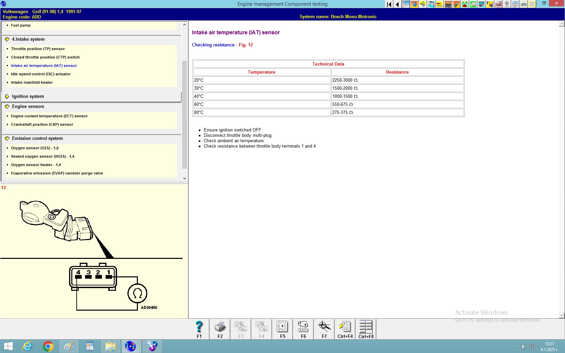The width and height of the screenshot is (565, 353).
Task: Open Idle speed control (ISC) actuator
Action: (x=41, y=74)
